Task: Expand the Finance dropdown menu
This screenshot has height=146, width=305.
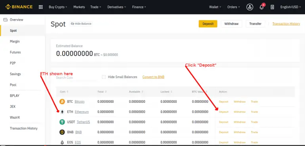Action: pos(139,7)
